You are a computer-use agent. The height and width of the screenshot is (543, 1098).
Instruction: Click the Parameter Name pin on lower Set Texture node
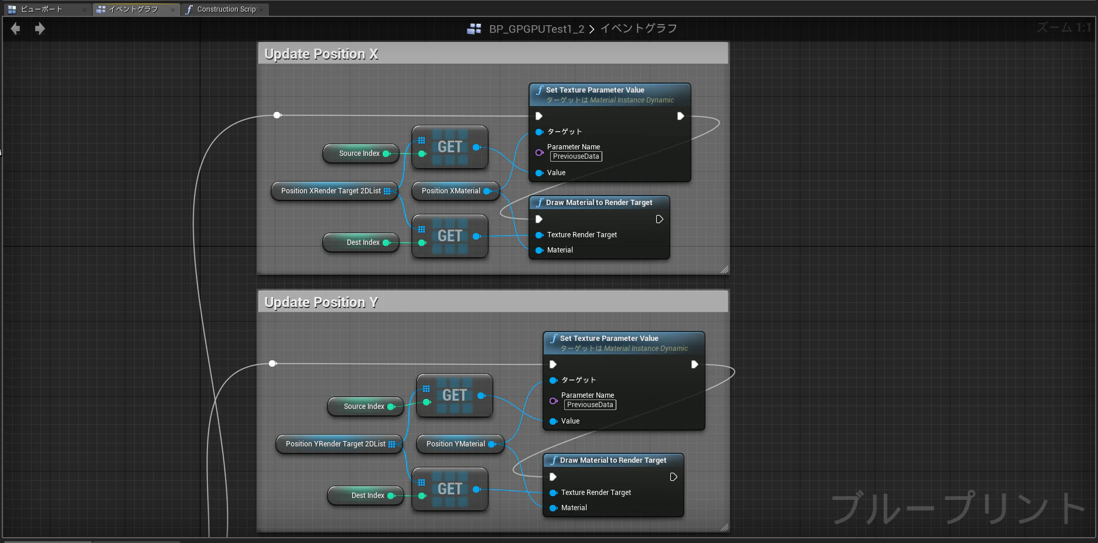coord(553,401)
